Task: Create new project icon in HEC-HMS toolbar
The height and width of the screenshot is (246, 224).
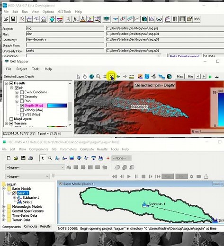Action: click(9, 158)
